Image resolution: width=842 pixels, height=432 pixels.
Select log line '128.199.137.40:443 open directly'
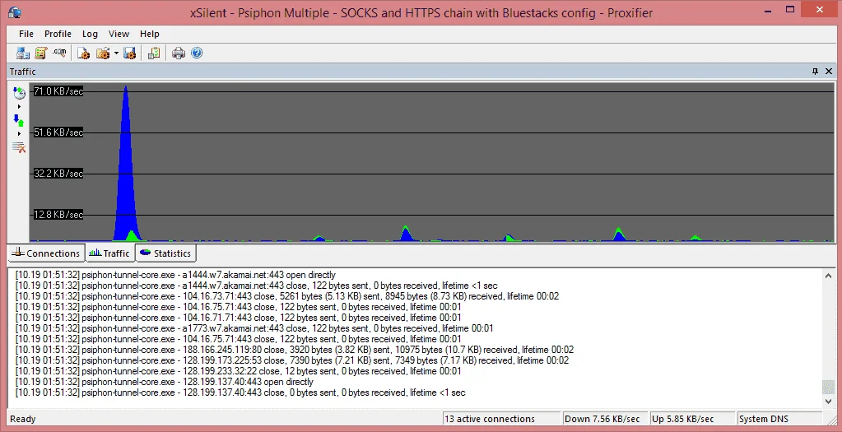point(165,382)
